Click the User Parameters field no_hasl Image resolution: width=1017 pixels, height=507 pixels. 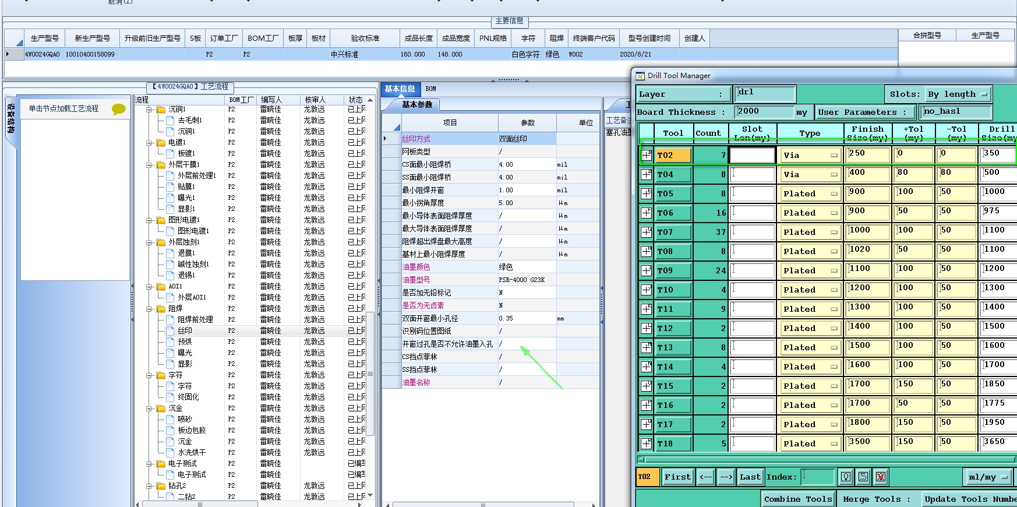pyautogui.click(x=957, y=112)
